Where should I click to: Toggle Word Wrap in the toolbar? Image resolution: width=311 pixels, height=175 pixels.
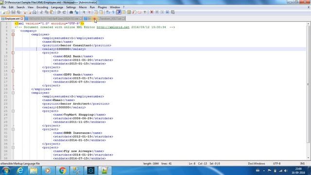[x=108, y=12]
